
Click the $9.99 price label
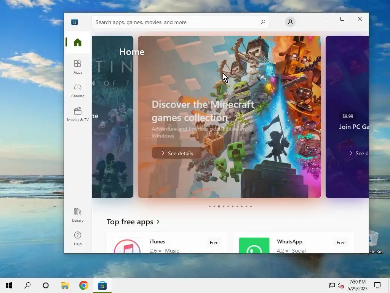pos(347,116)
